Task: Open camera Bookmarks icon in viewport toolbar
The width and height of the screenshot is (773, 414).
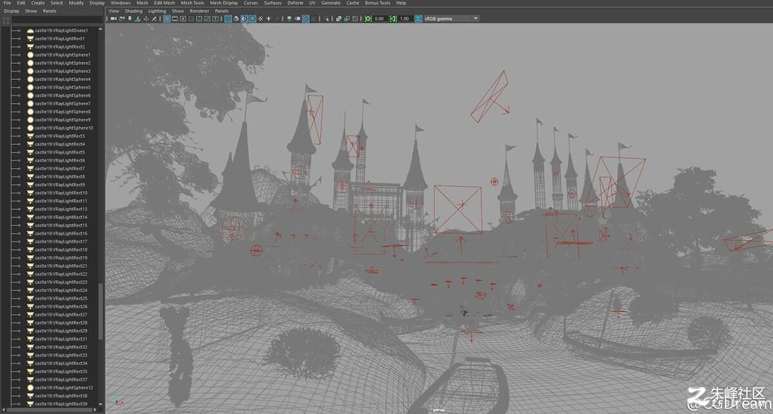Action: [x=129, y=19]
